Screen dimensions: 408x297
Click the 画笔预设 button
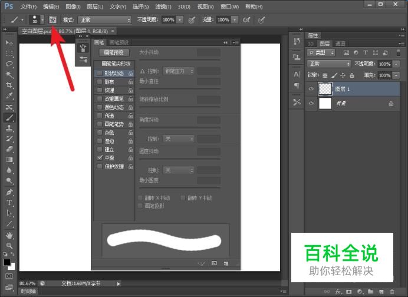tap(114, 52)
